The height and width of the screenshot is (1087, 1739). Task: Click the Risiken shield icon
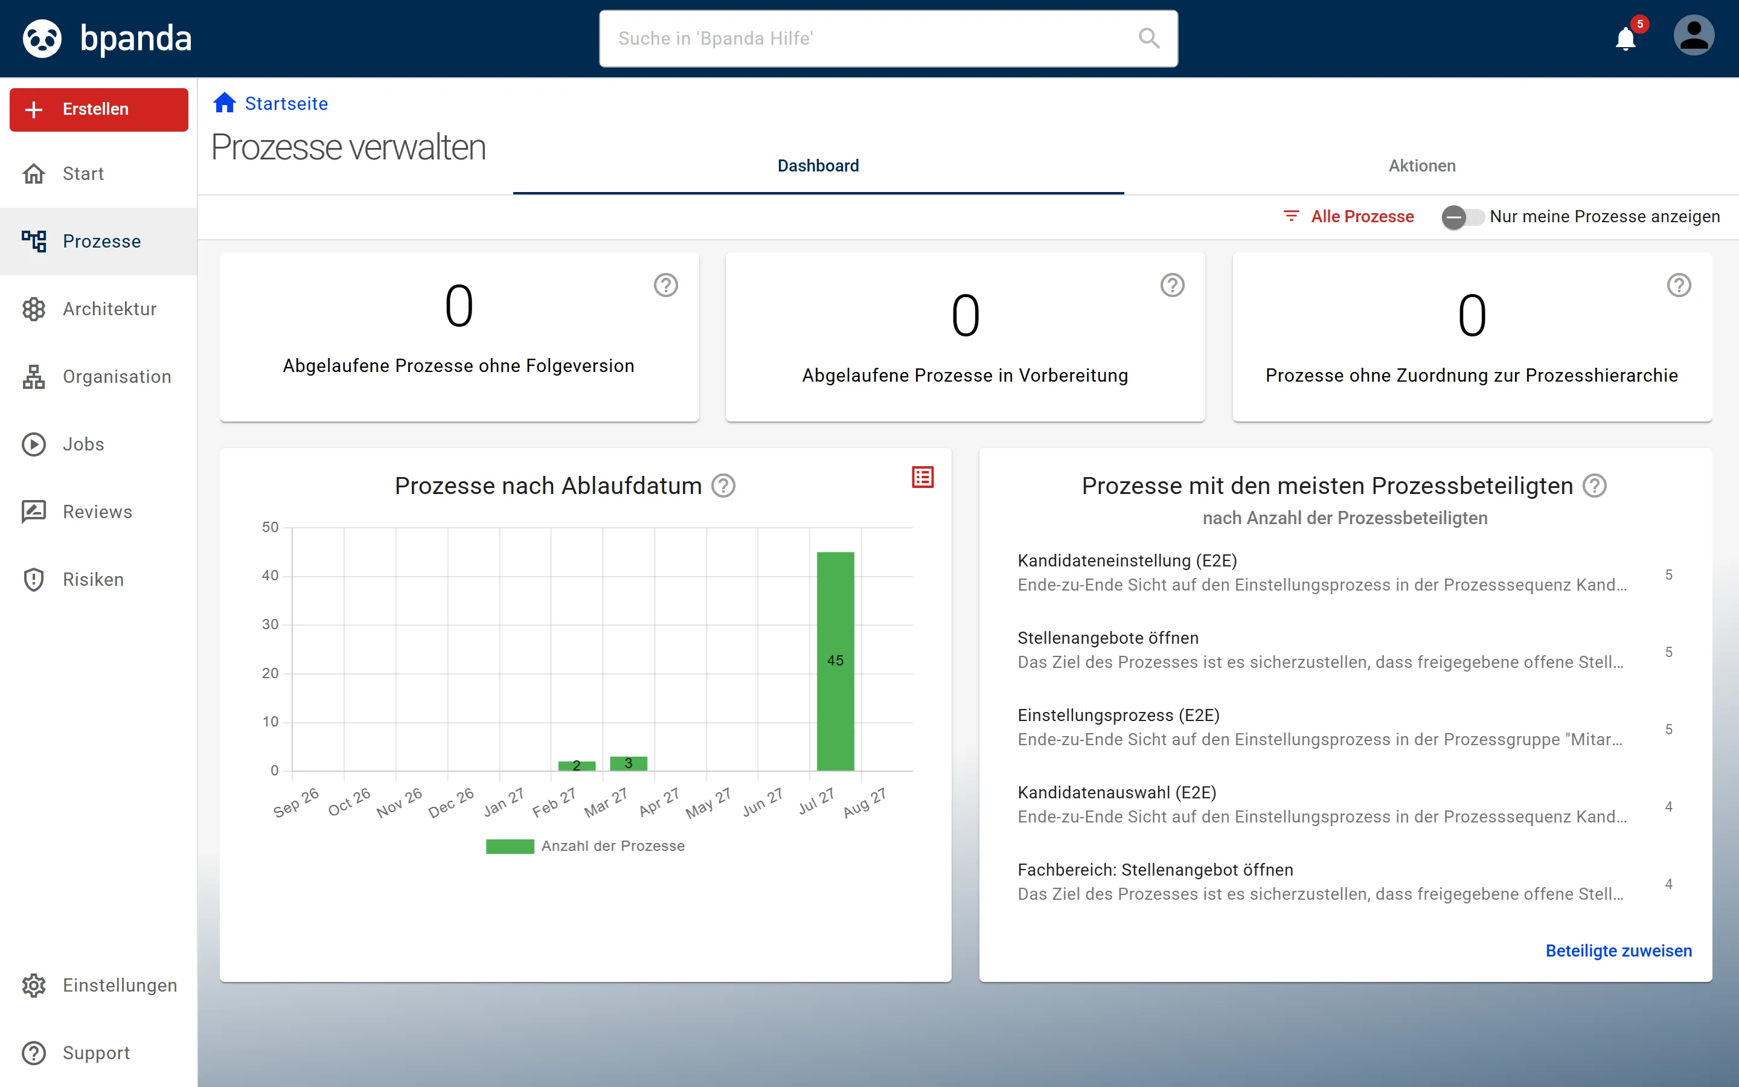34,580
